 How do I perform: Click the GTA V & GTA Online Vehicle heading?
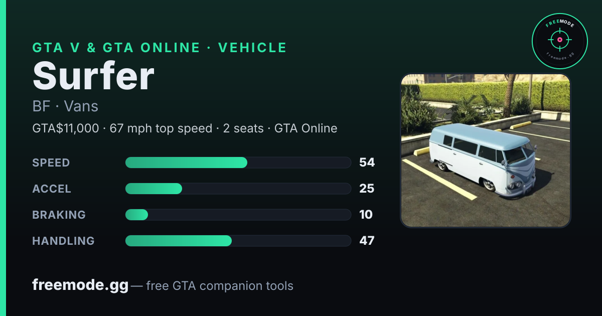coord(160,48)
